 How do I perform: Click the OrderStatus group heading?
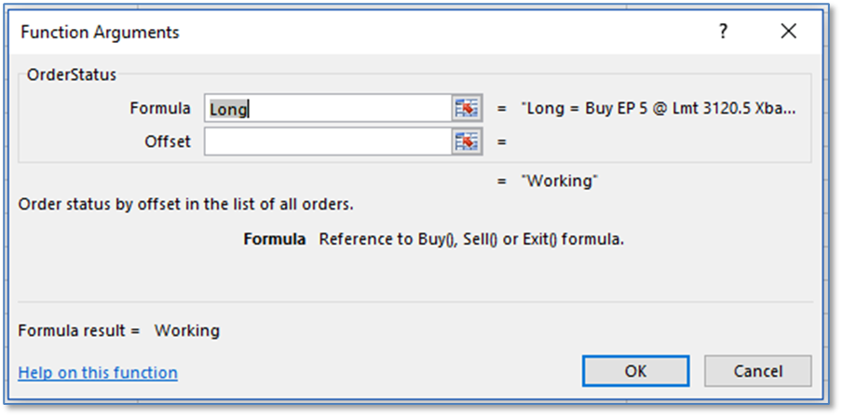[72, 74]
